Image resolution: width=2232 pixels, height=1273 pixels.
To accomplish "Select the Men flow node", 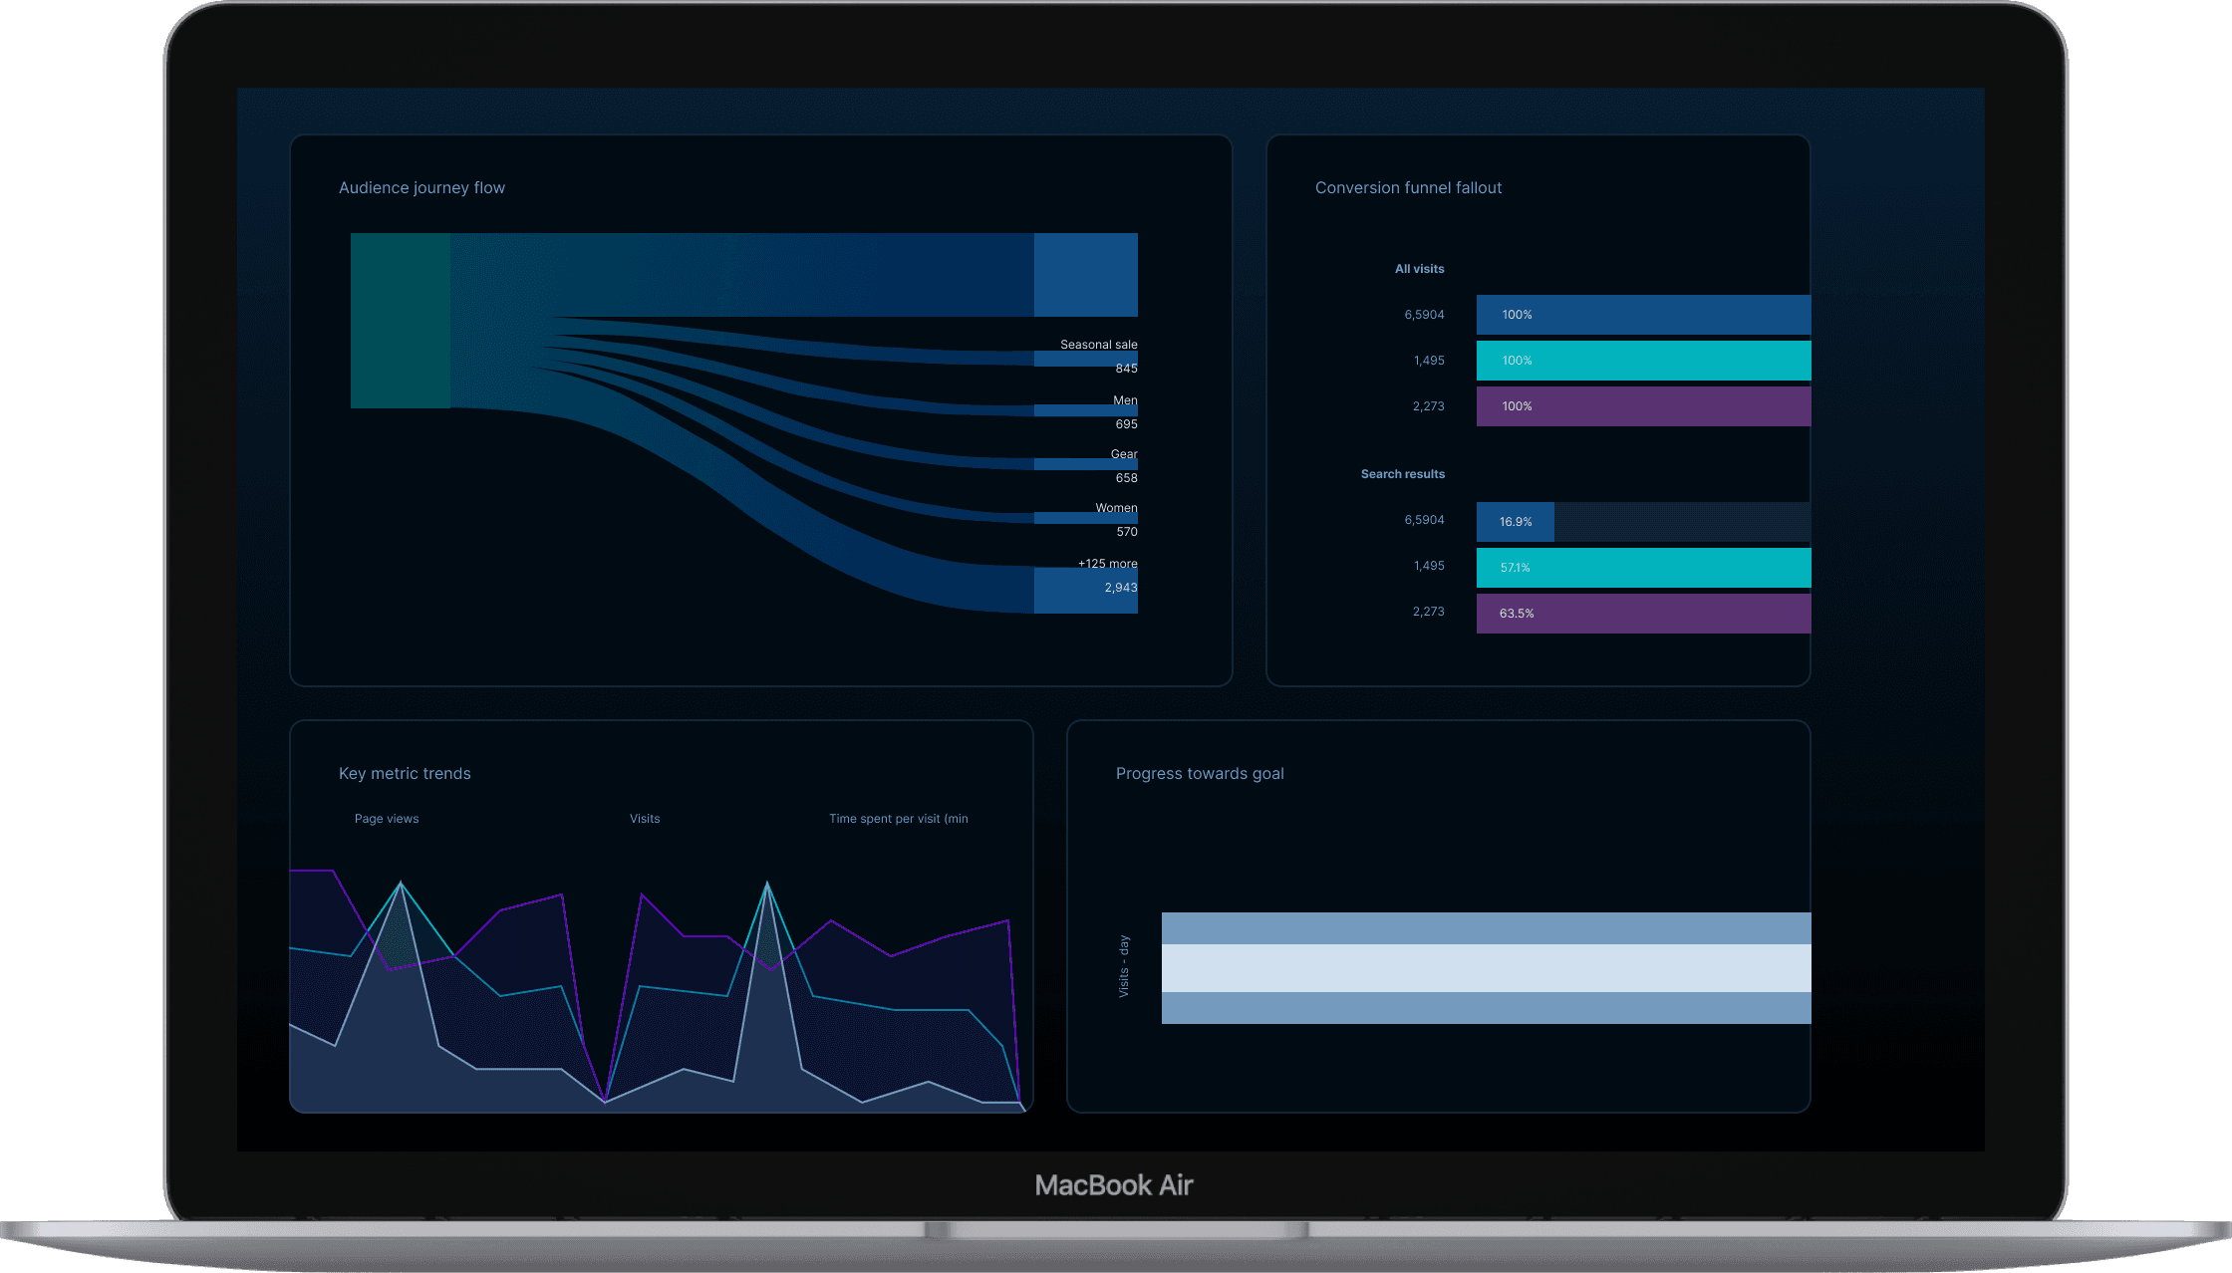I will pos(1085,410).
